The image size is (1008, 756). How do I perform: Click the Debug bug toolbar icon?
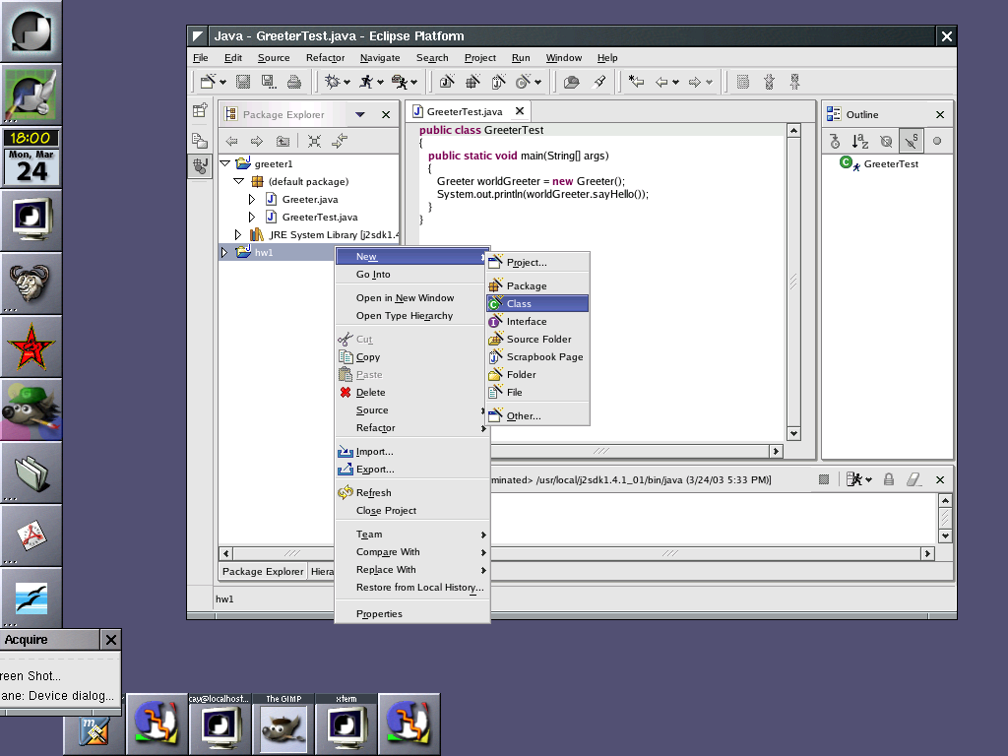333,82
